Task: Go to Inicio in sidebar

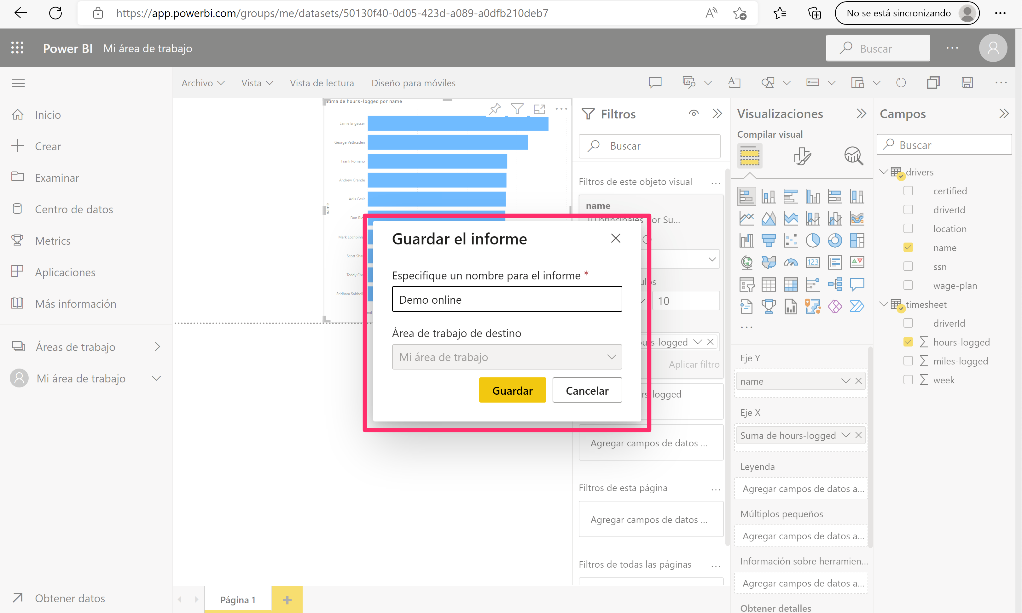Action: 48,114
